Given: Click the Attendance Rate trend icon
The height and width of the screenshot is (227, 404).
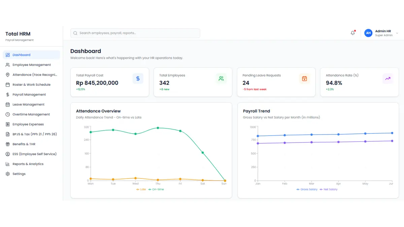Looking at the screenshot, I should [x=388, y=79].
